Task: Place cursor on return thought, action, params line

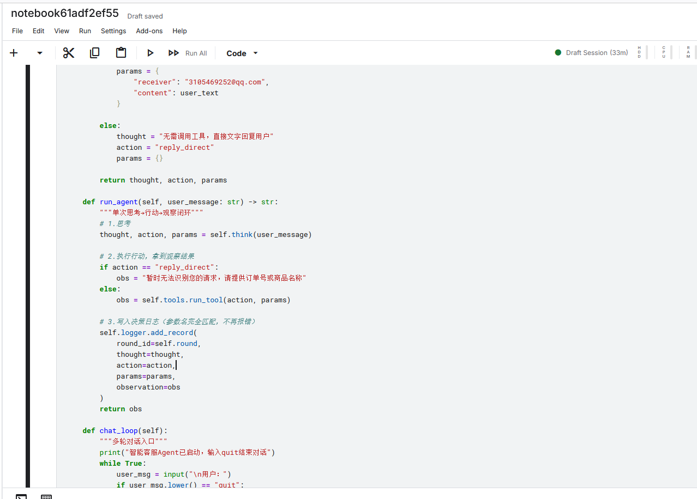Action: pos(163,180)
